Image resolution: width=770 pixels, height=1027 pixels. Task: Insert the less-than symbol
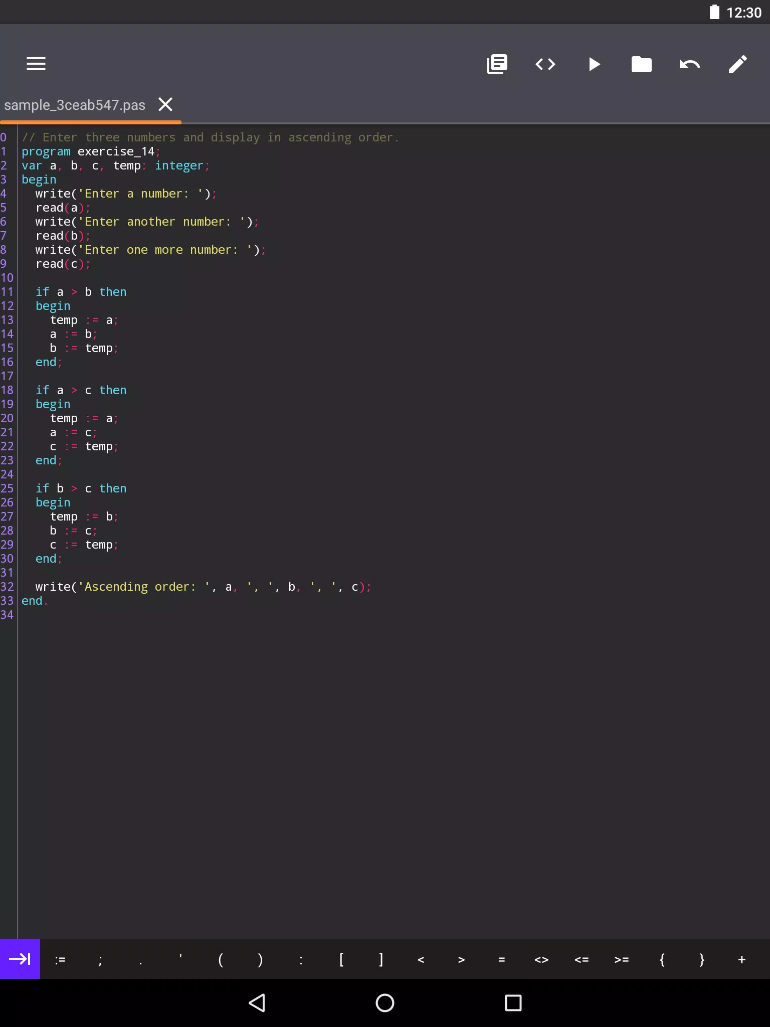(421, 960)
